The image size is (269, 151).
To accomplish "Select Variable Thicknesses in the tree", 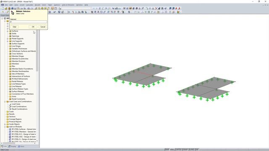I will [x=19, y=49].
